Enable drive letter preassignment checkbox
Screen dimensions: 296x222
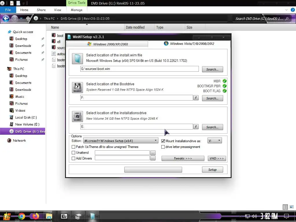point(163,147)
